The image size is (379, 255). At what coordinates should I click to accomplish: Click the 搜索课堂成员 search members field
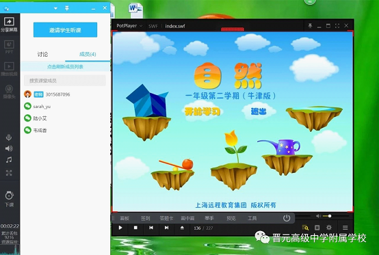tap(65, 81)
